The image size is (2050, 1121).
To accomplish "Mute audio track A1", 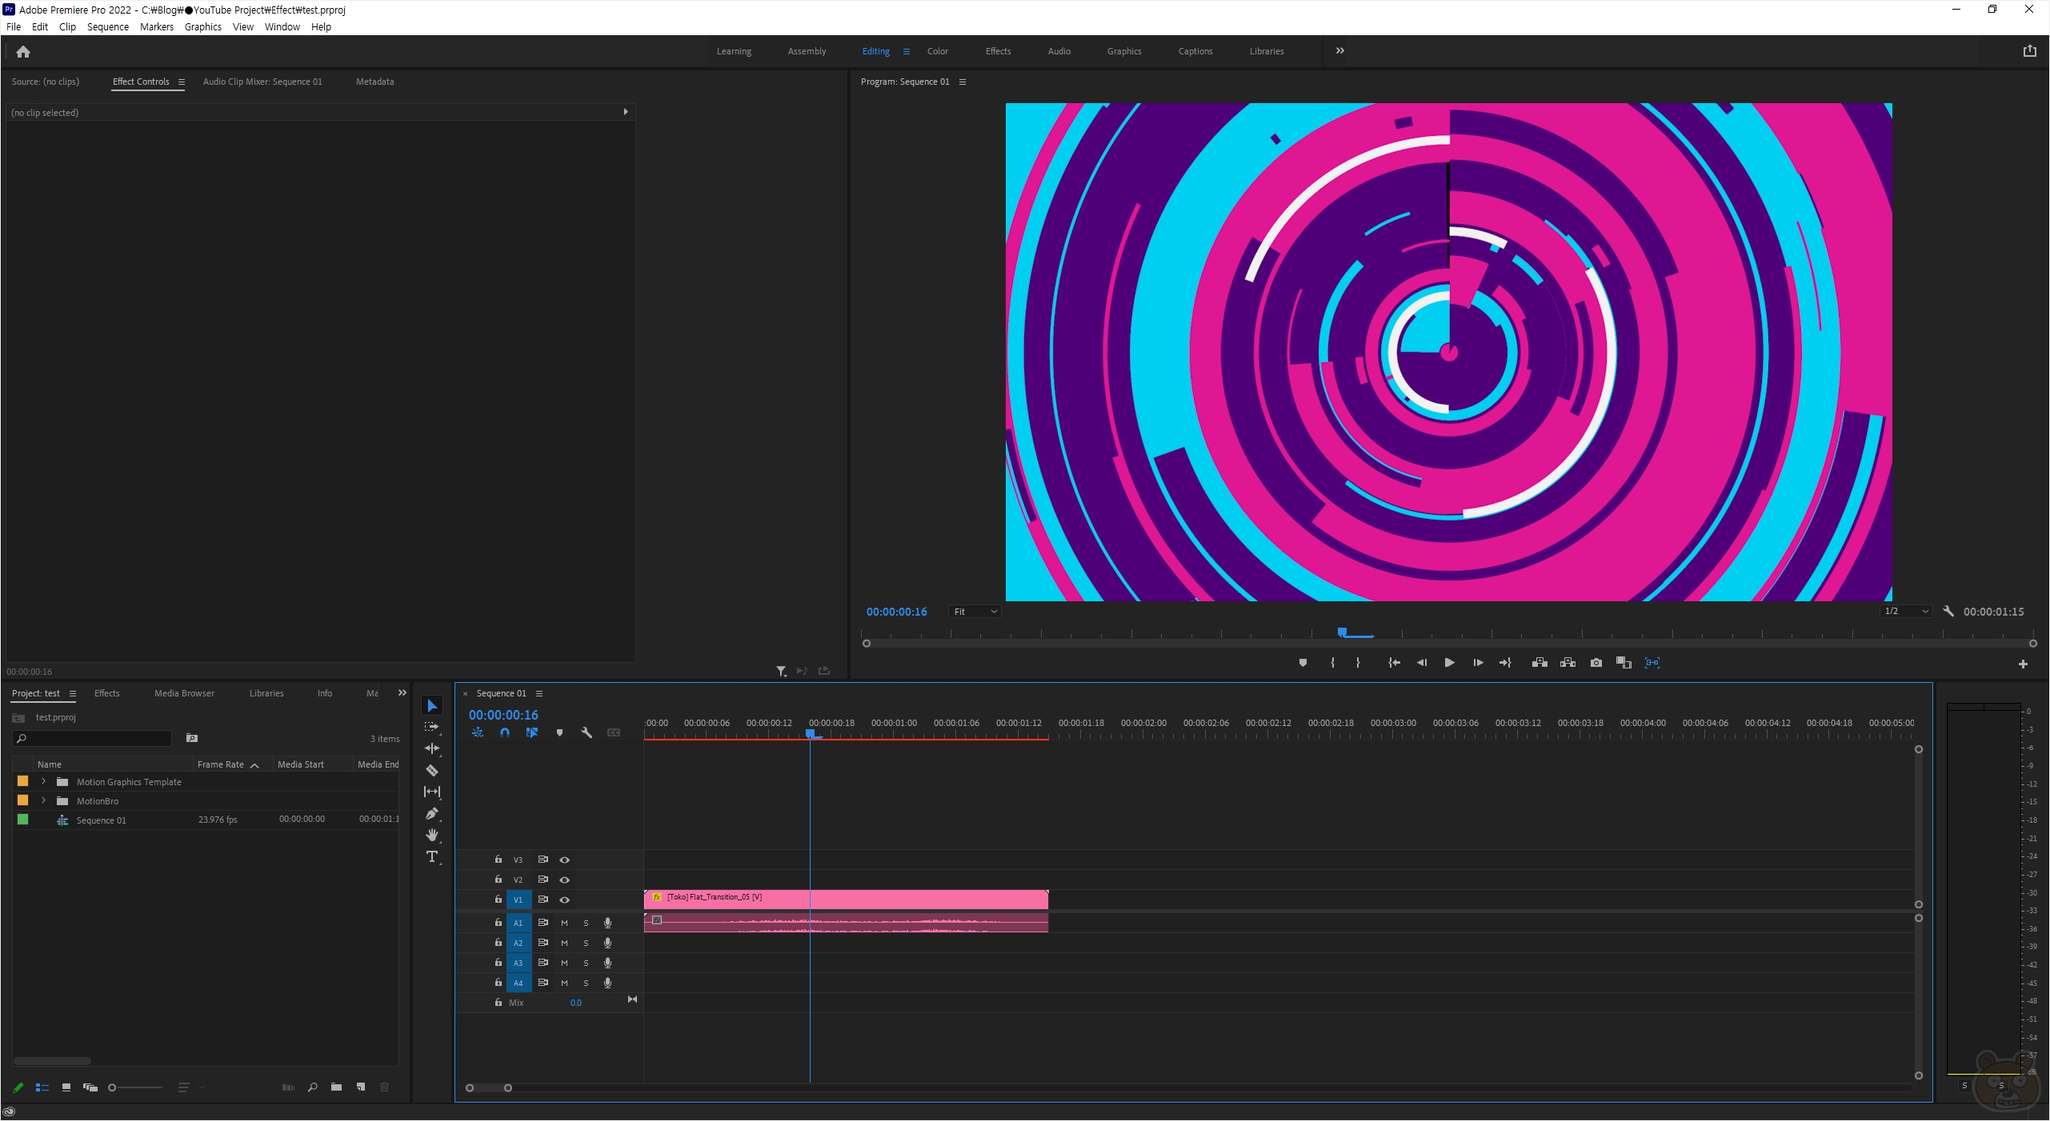I will [564, 923].
